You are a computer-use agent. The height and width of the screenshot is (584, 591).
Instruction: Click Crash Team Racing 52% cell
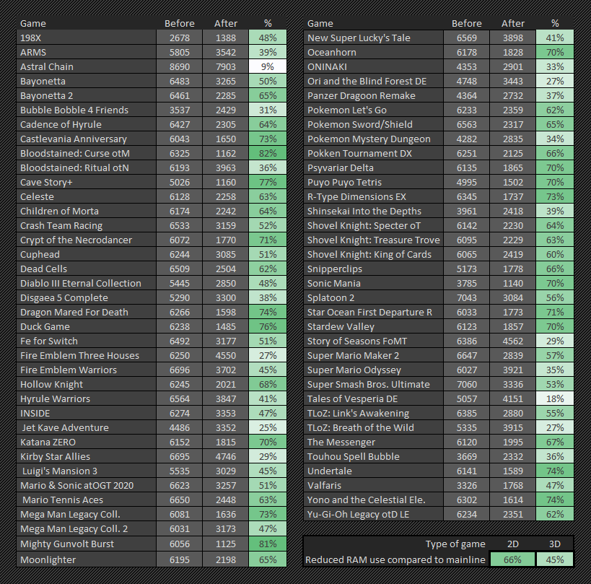pyautogui.click(x=268, y=226)
